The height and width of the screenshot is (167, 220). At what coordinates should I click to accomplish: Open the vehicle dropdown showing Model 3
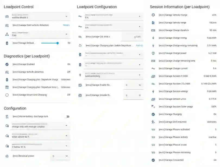tap(40, 17)
